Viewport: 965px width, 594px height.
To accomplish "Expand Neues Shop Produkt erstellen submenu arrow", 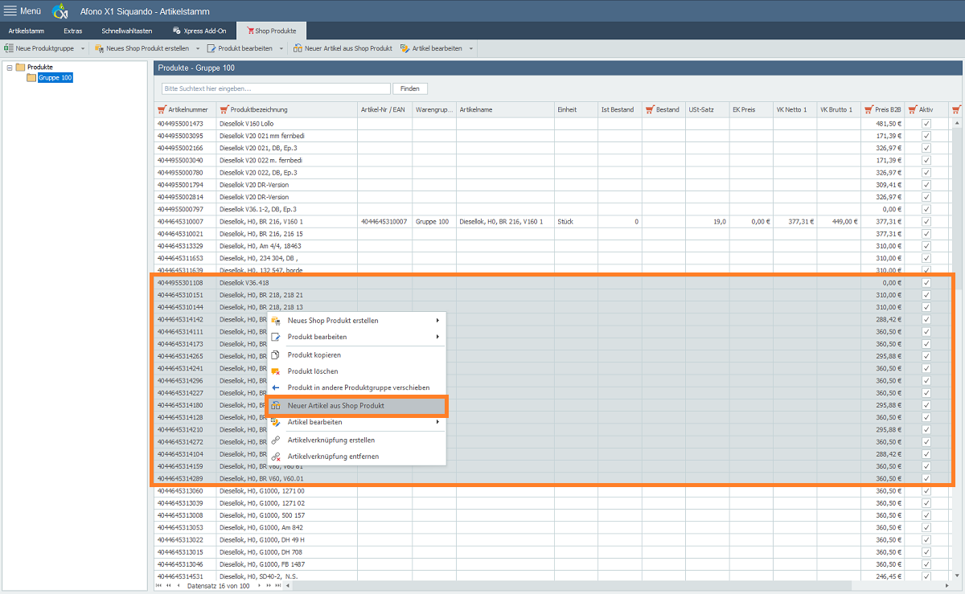I will [437, 320].
